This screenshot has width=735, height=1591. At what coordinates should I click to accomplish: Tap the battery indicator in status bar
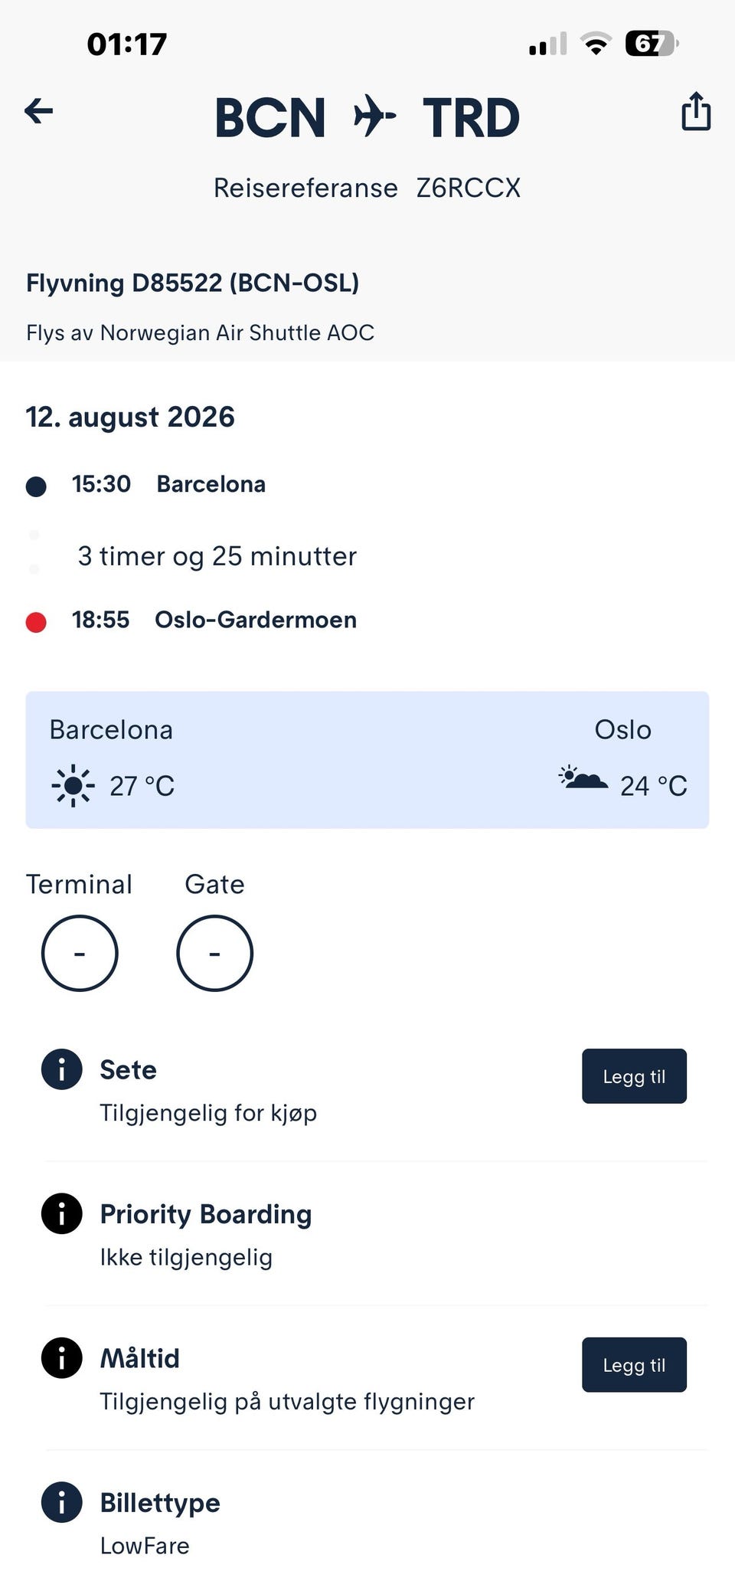pyautogui.click(x=652, y=44)
